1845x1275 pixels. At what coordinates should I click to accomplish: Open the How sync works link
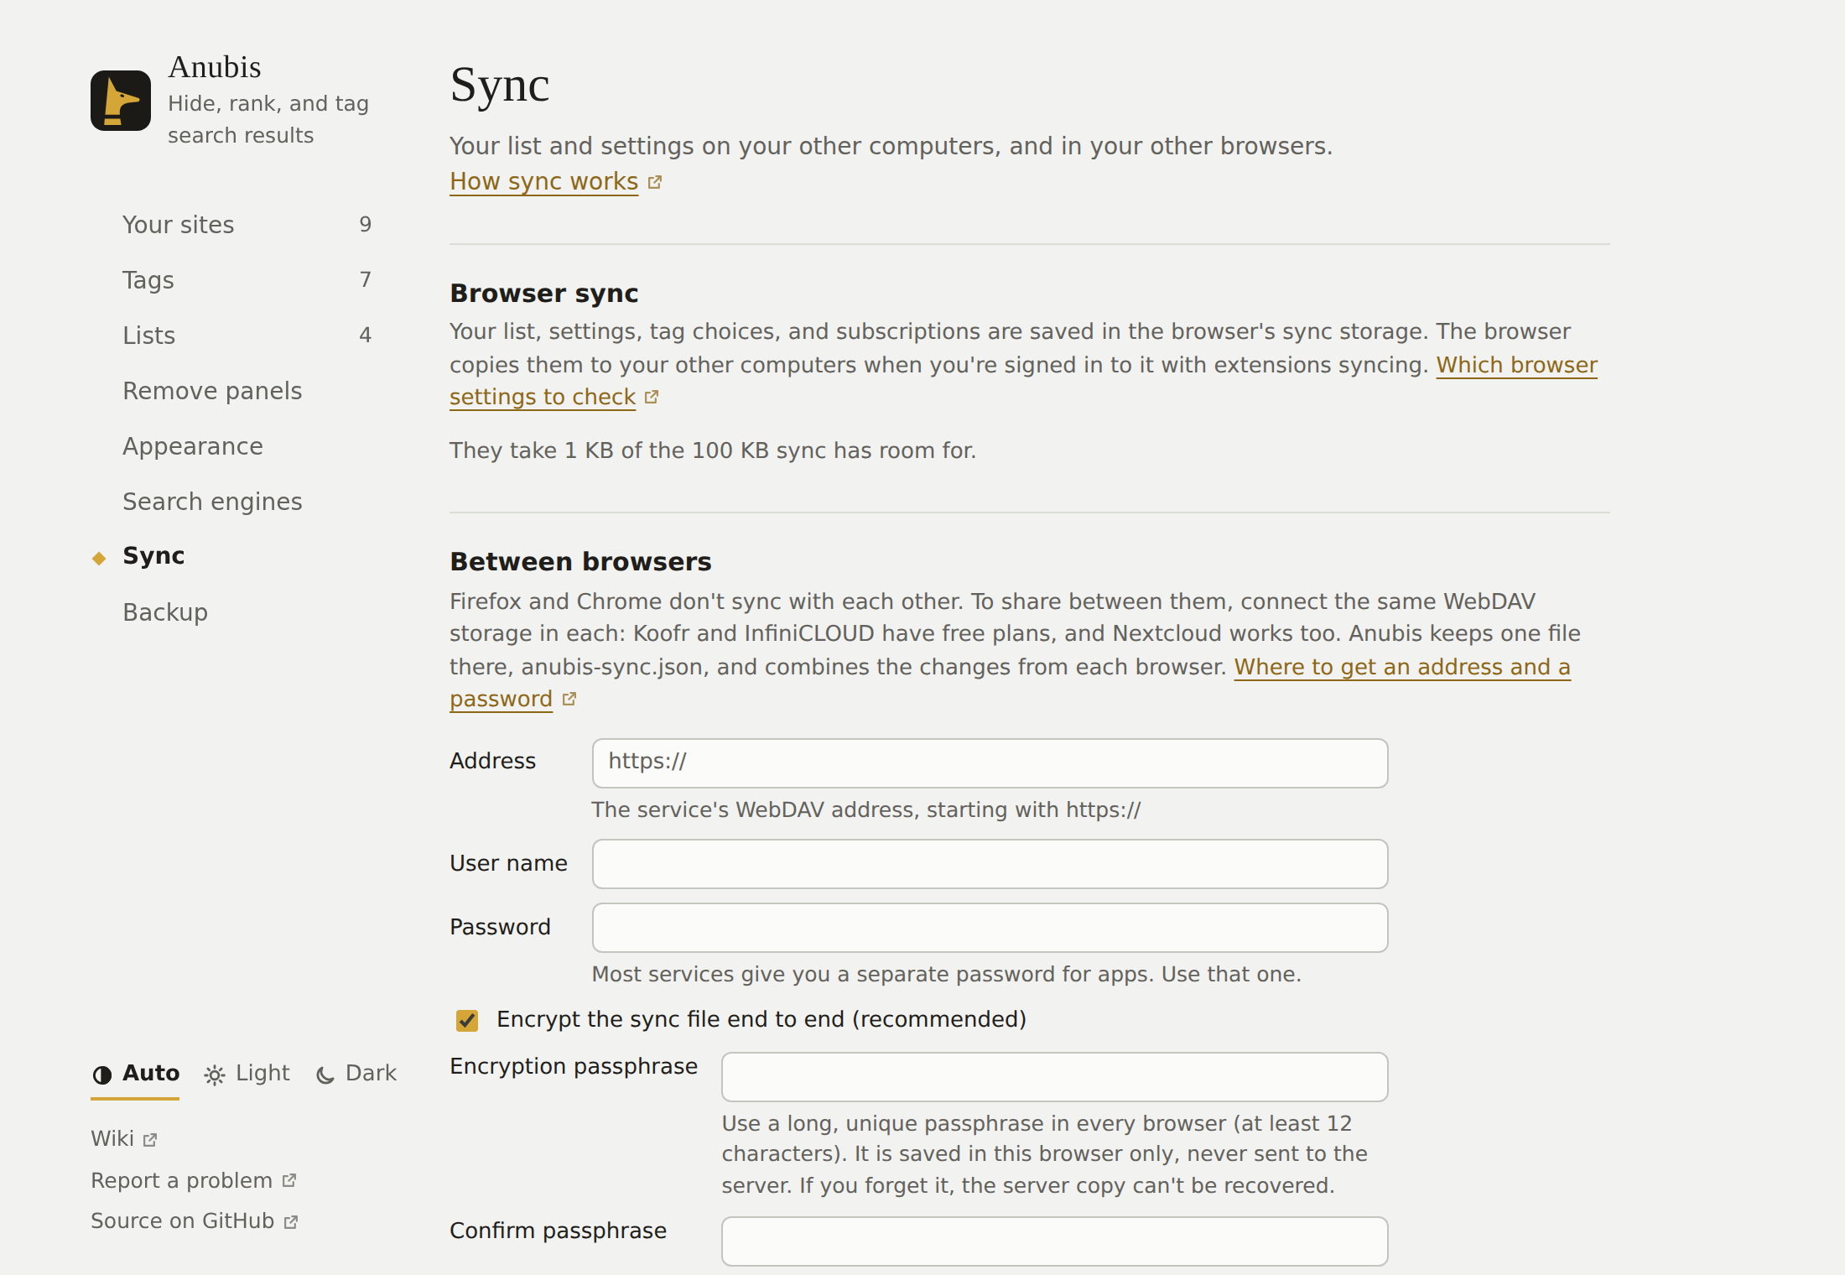tap(543, 181)
